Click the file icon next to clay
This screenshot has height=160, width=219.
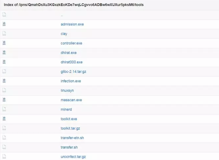pyautogui.click(x=4, y=33)
